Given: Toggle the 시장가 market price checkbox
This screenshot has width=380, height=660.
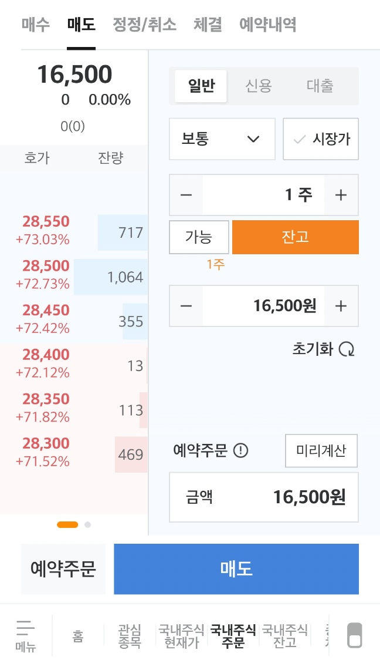Looking at the screenshot, I should pyautogui.click(x=321, y=139).
